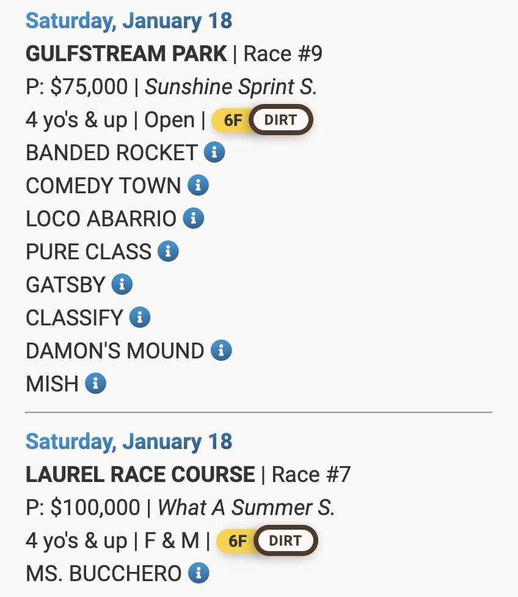Select the 6F tag for Laurel race
Screen dimensions: 518x597
pyautogui.click(x=237, y=541)
